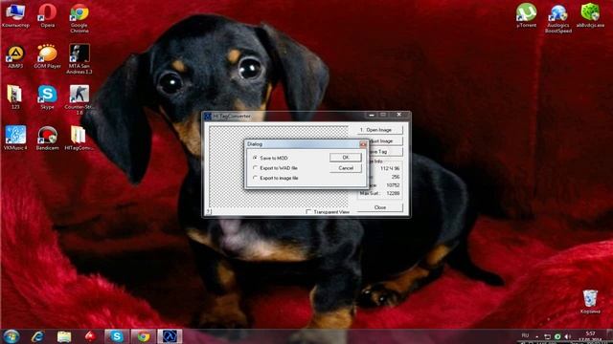Select the GOM Player desktop shortcut

[x=47, y=57]
